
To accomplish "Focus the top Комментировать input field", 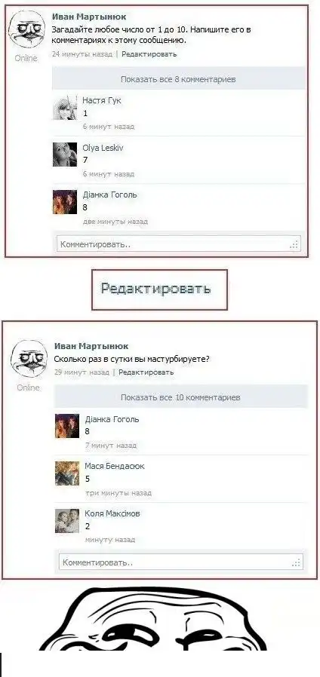I will [179, 244].
